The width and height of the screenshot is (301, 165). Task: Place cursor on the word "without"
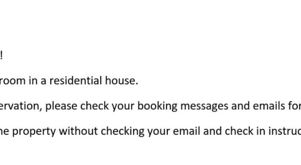(78, 131)
